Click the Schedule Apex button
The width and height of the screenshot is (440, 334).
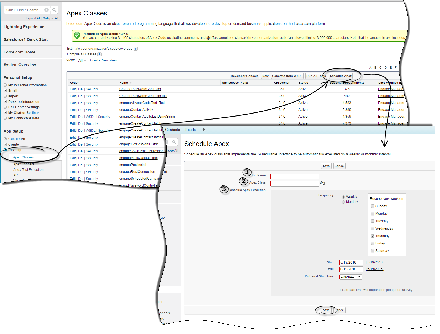click(341, 76)
